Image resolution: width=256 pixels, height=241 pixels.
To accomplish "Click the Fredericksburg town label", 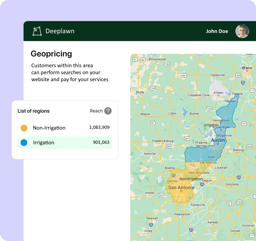I will click(163, 141).
